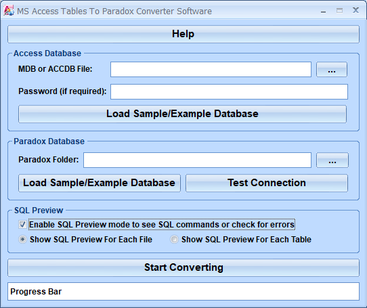Click the Paradox Folder label
This screenshot has width=367, height=308.
[49, 160]
